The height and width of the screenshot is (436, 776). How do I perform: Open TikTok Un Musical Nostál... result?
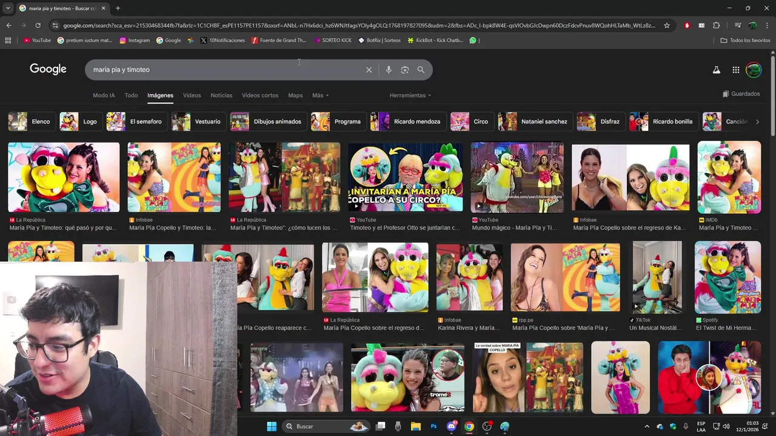click(657, 277)
